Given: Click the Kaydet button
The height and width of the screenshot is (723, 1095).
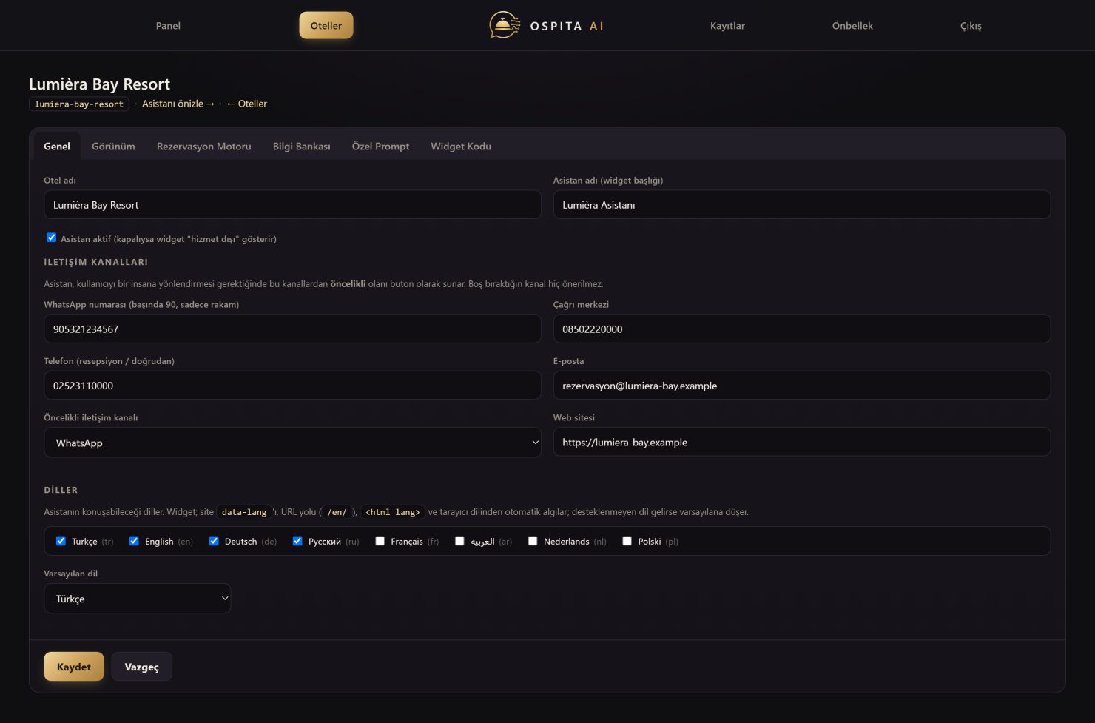Looking at the screenshot, I should point(74,667).
